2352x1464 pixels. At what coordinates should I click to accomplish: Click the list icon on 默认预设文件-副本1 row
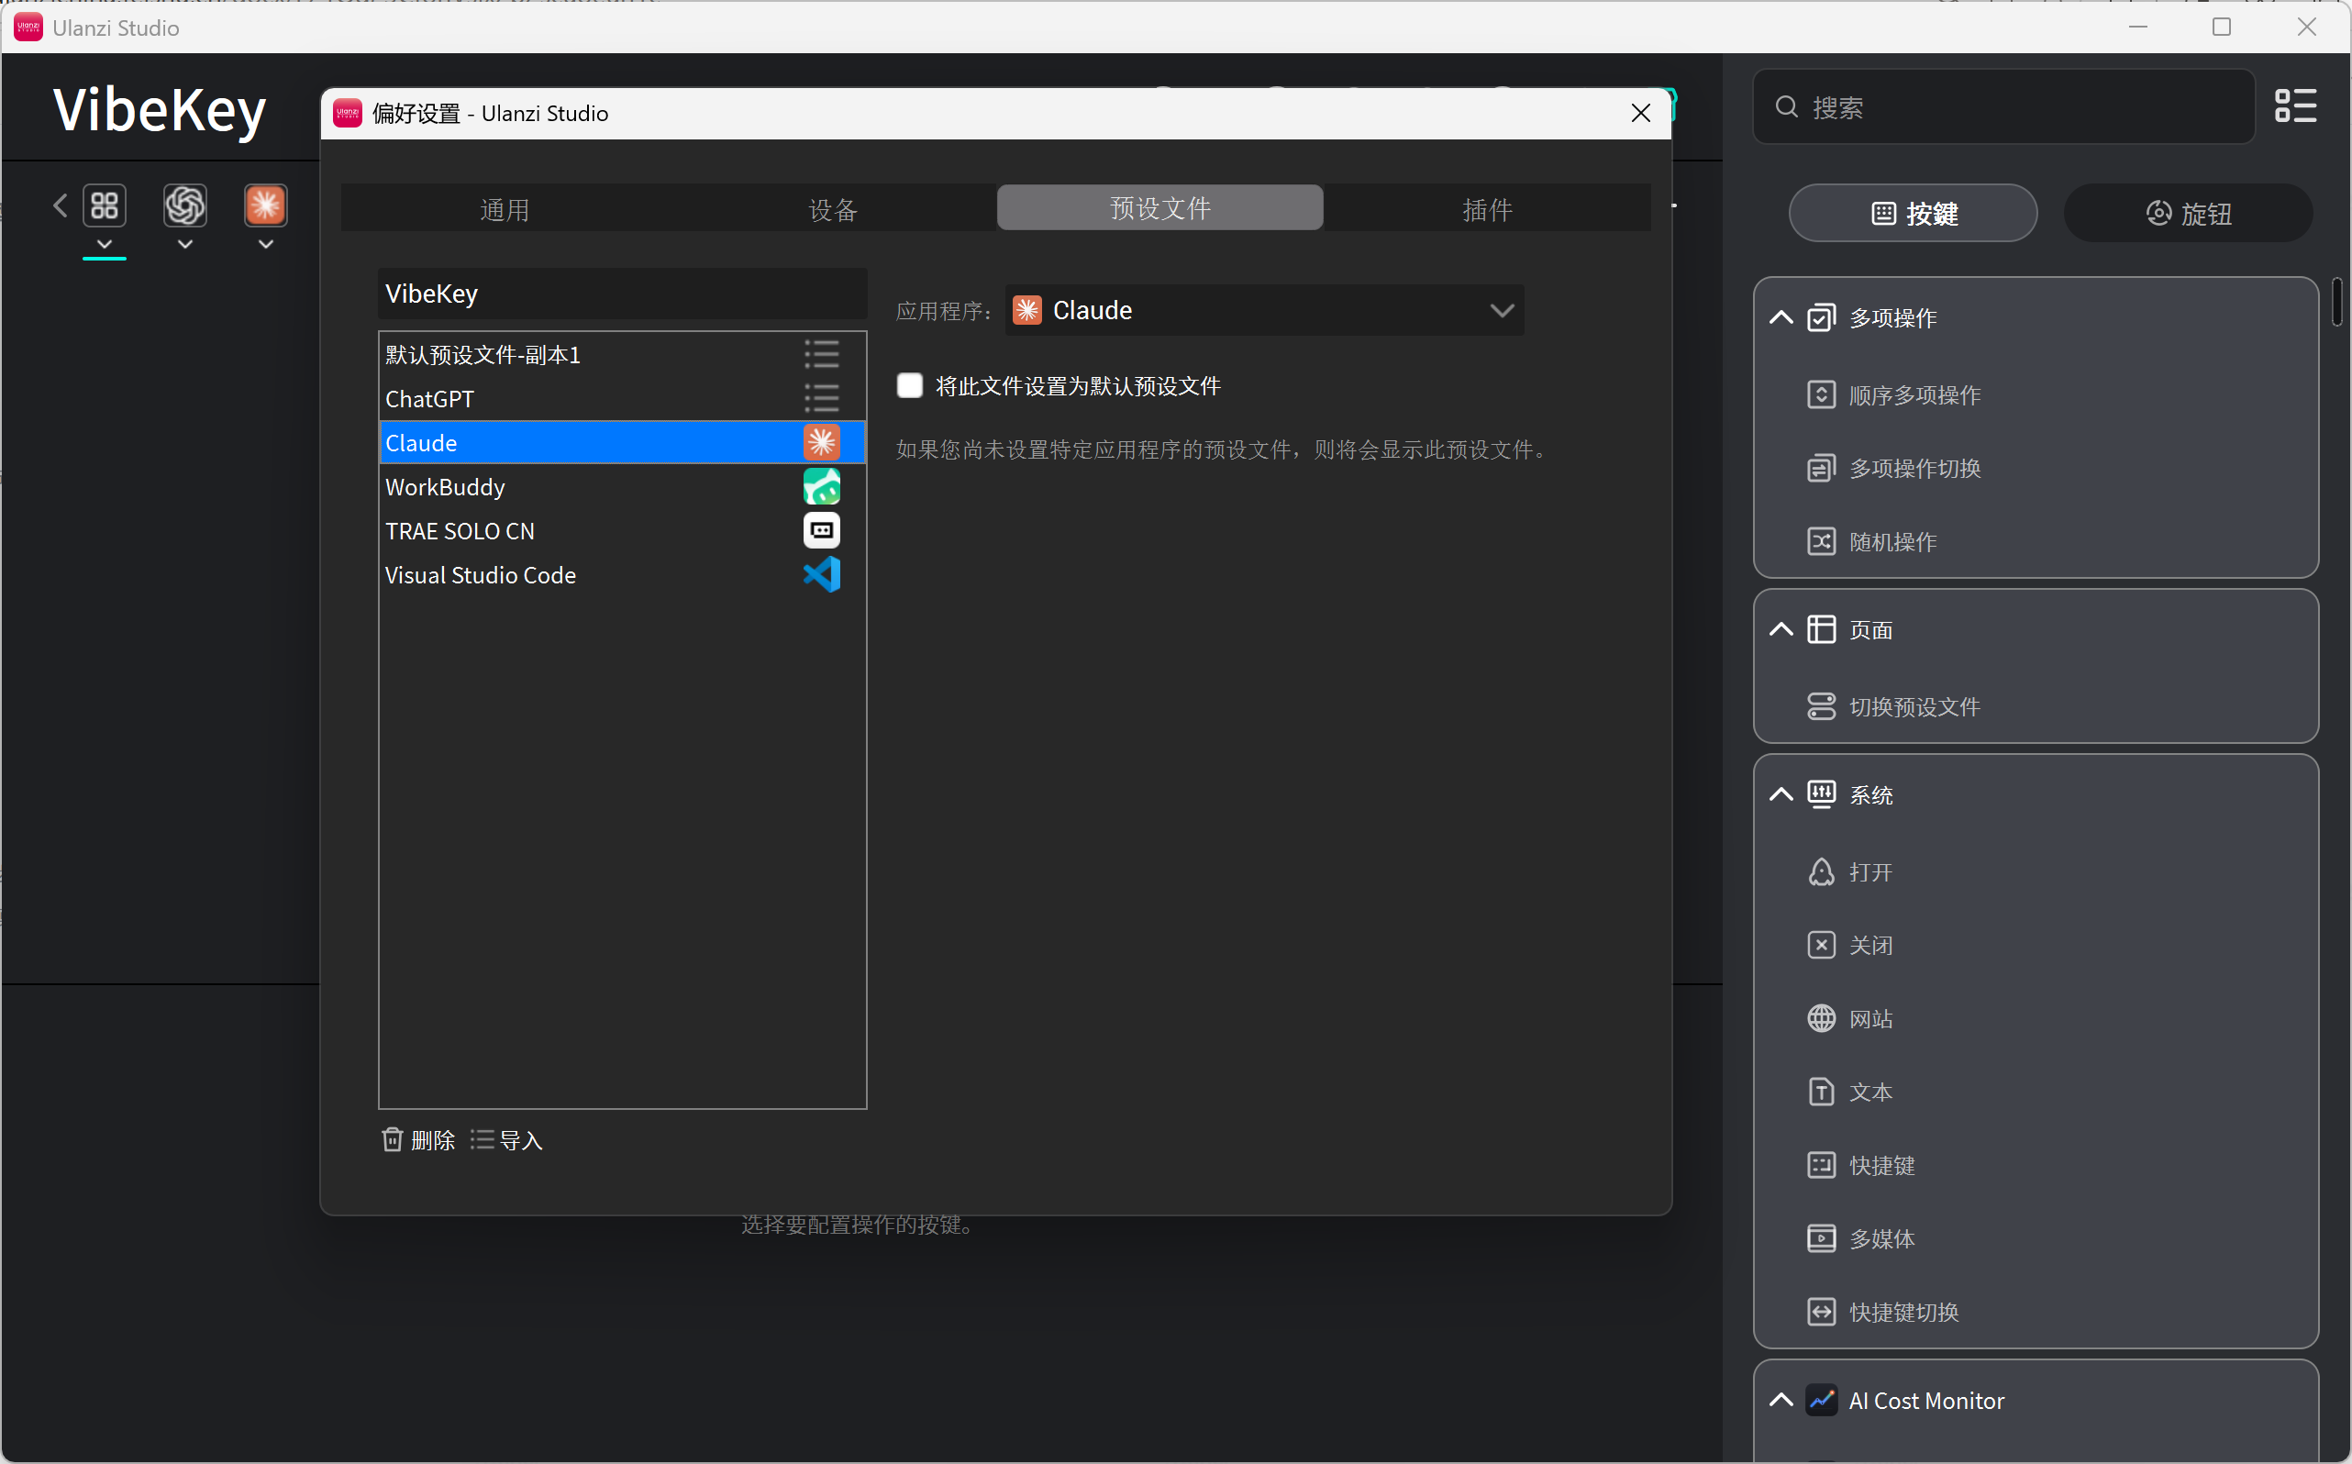[821, 354]
